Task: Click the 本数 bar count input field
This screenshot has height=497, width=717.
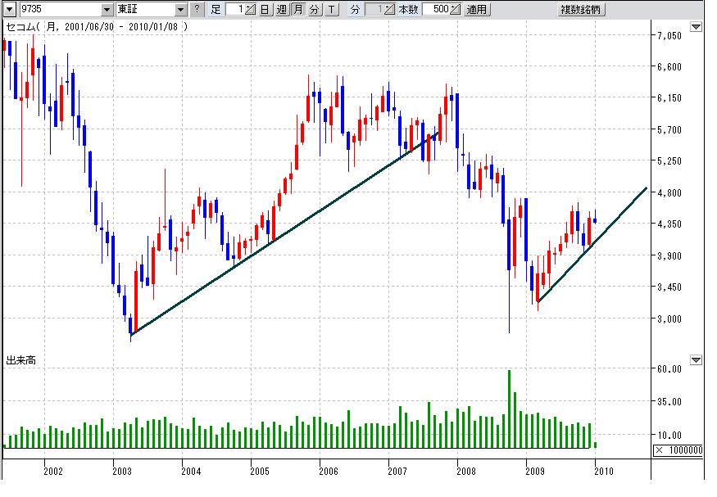Action: [x=436, y=10]
